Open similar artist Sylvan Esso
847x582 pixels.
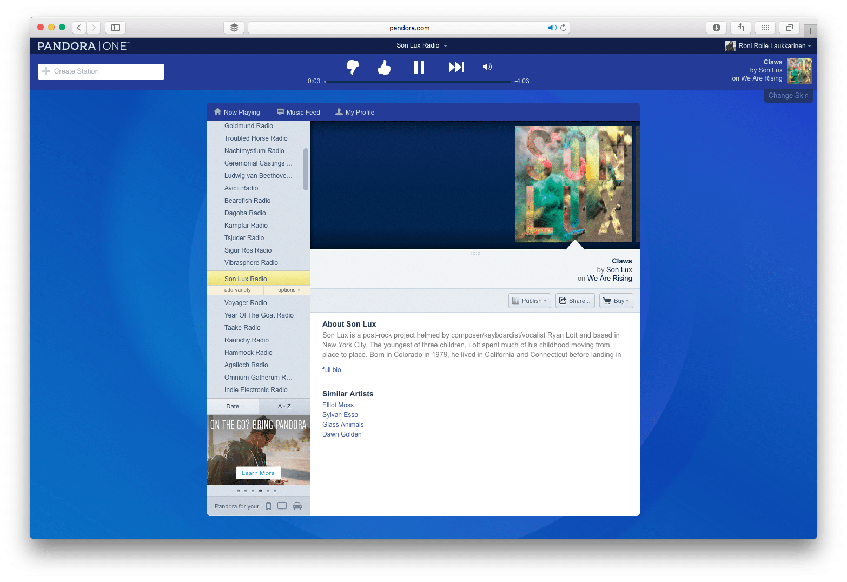coord(340,415)
